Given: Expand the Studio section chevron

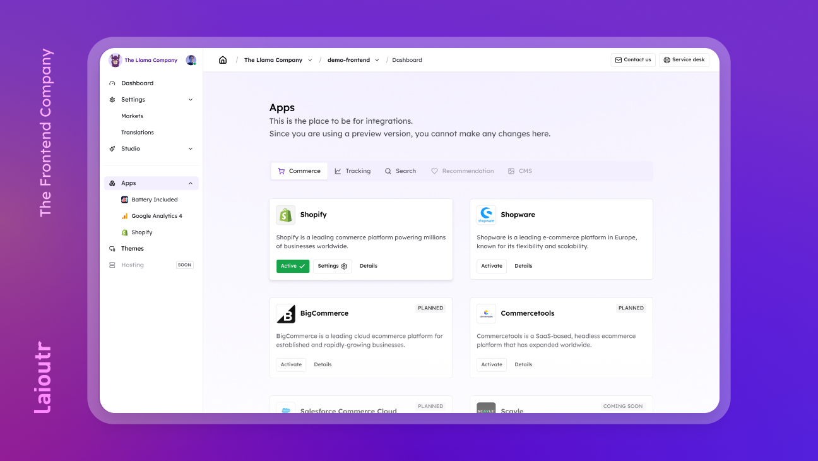Looking at the screenshot, I should 191,149.
